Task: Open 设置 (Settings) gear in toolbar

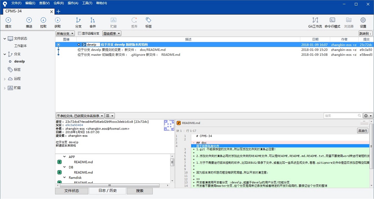Action: pos(363,22)
